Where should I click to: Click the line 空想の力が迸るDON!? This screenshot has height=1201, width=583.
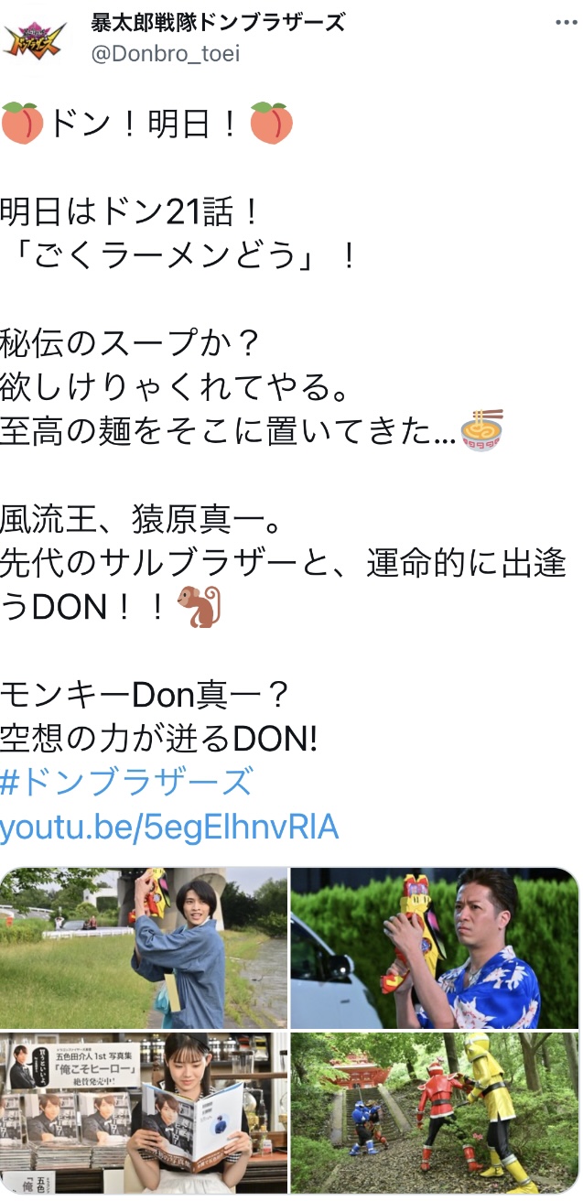click(159, 739)
